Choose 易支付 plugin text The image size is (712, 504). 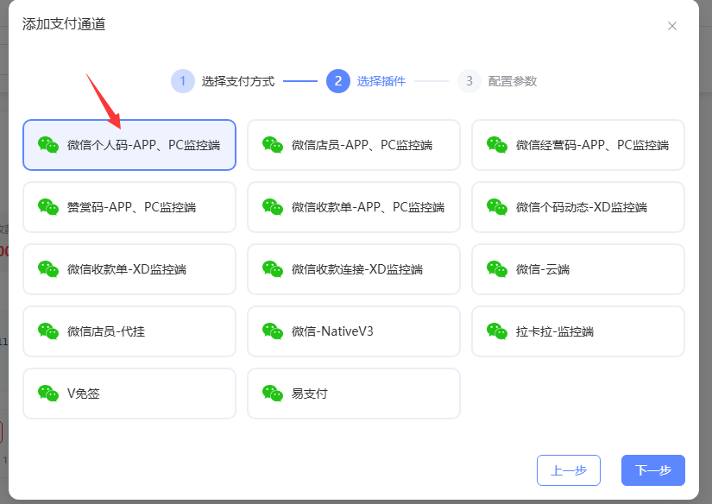(x=309, y=394)
